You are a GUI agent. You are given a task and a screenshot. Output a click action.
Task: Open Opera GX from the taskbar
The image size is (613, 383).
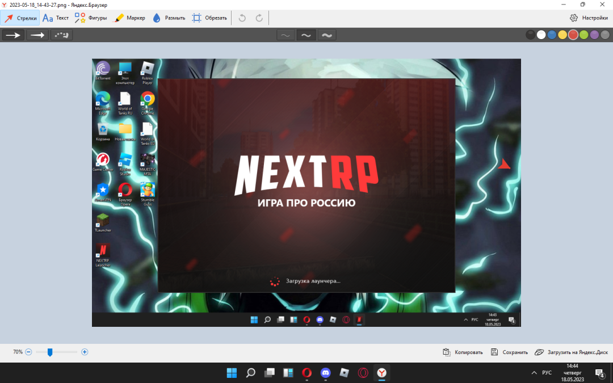tap(363, 373)
